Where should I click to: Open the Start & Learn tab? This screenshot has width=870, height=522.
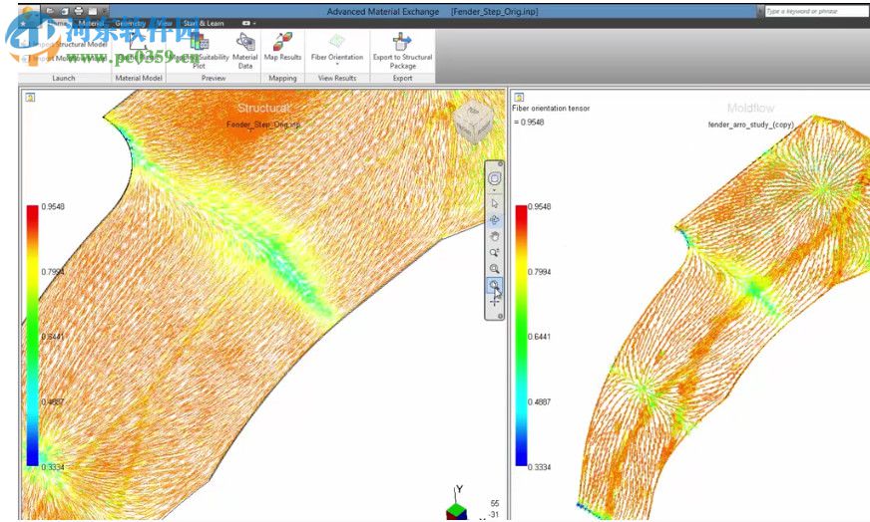point(204,23)
